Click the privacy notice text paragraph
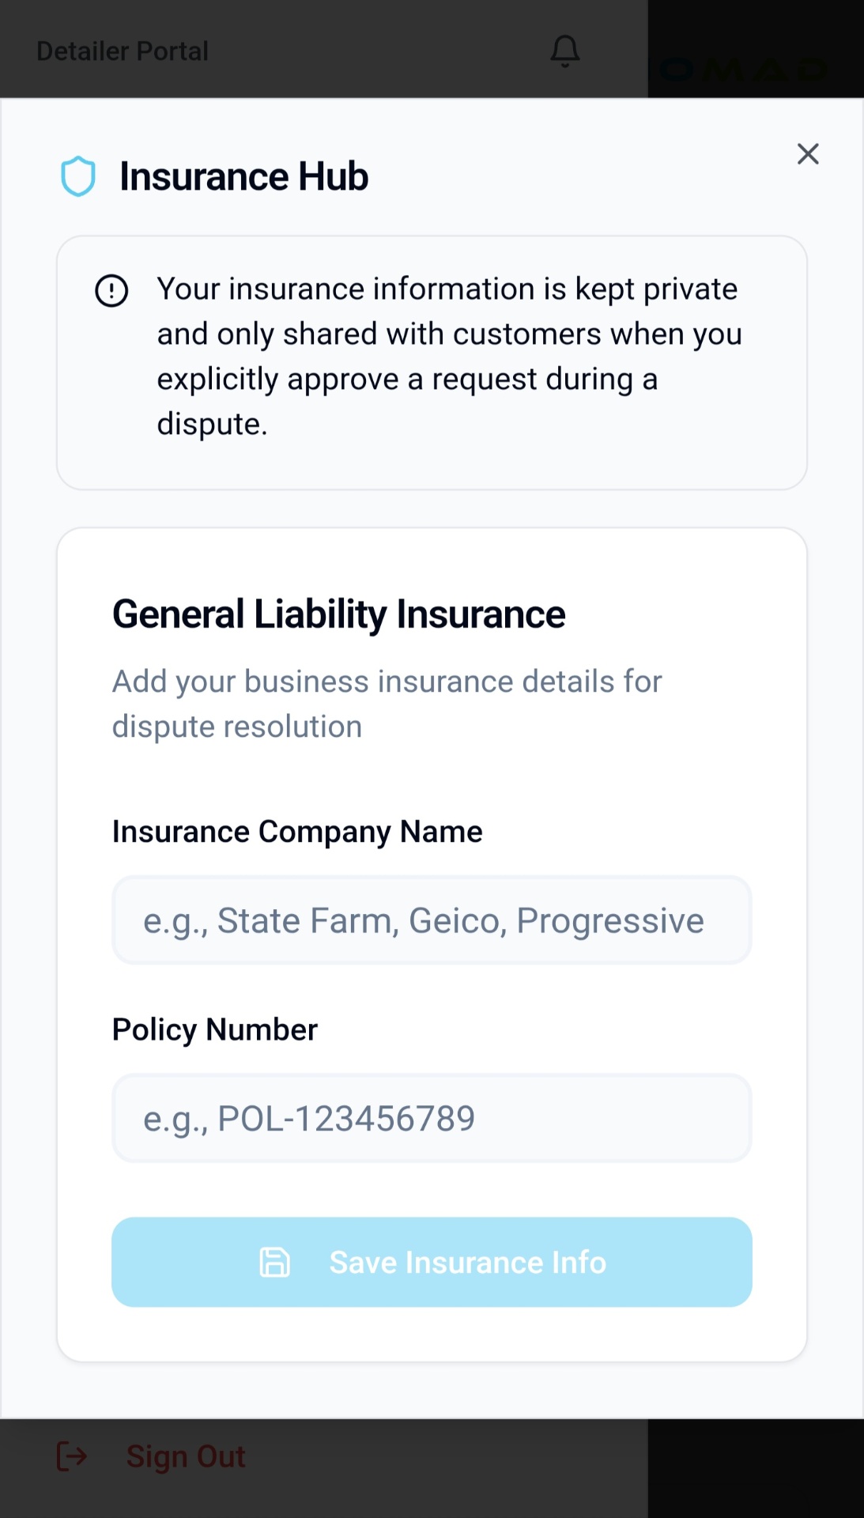Image resolution: width=864 pixels, height=1518 pixels. pyautogui.click(x=447, y=356)
